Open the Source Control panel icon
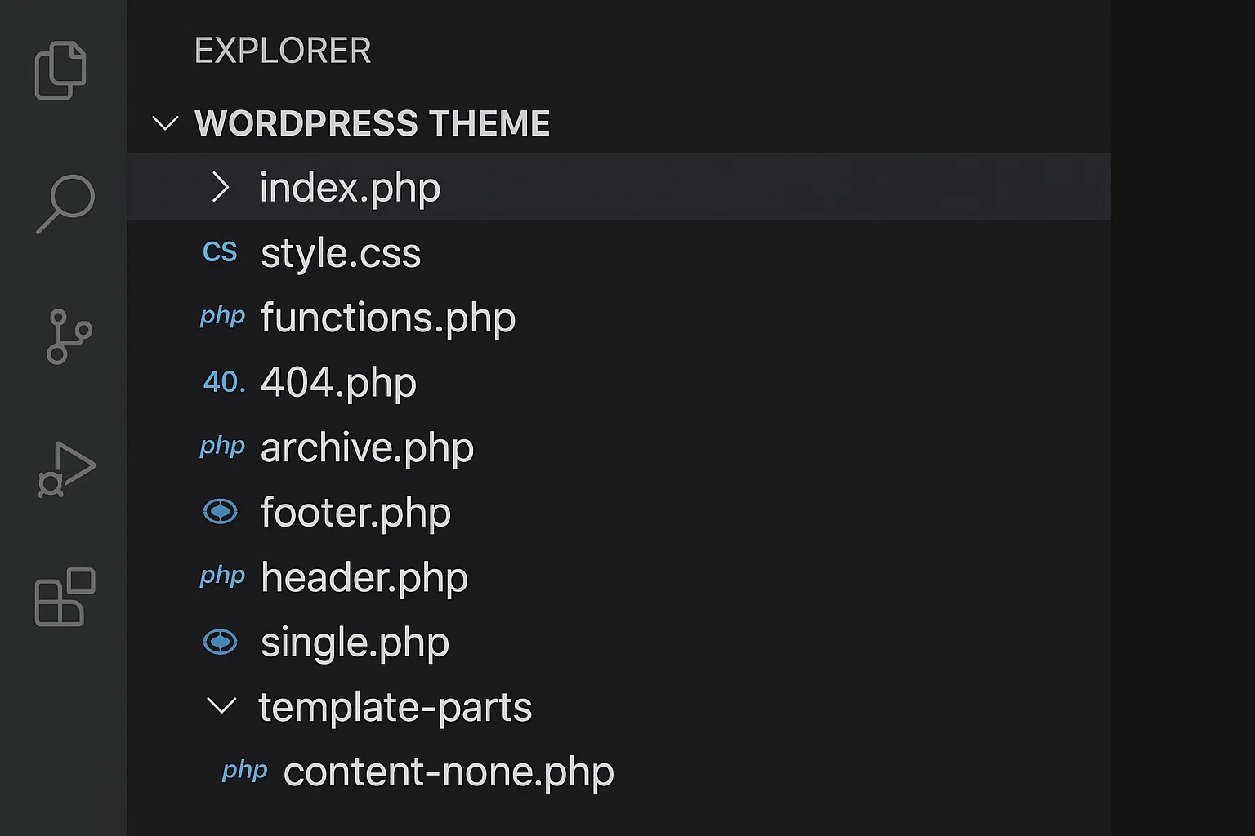The height and width of the screenshot is (836, 1255). point(65,335)
